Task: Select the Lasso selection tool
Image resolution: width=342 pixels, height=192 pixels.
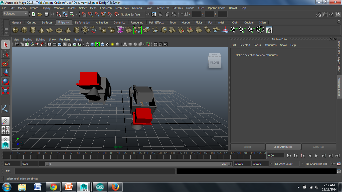Action: (x=6, y=54)
